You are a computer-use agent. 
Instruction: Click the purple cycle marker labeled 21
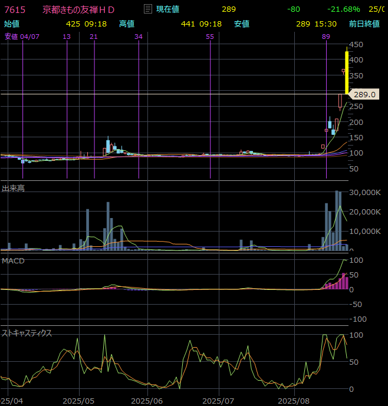tap(94, 37)
